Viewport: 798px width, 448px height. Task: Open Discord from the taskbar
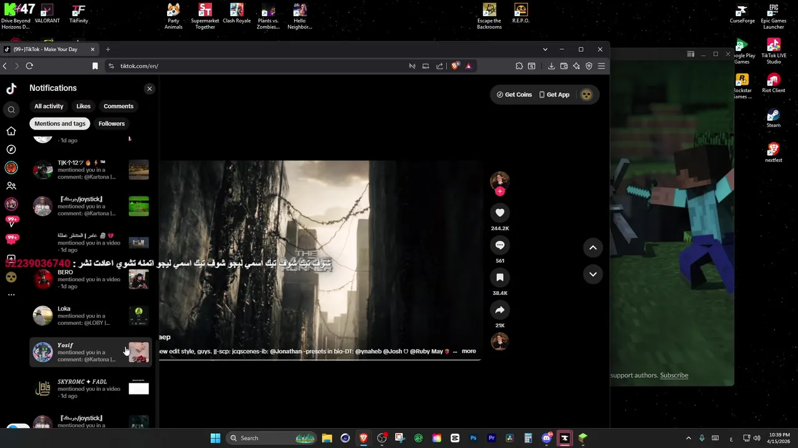tap(547, 438)
